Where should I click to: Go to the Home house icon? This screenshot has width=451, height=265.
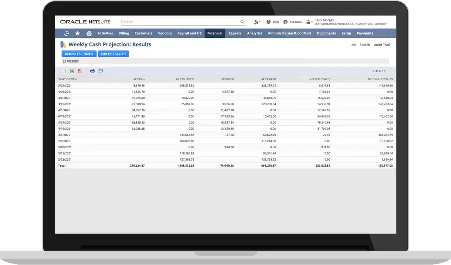89,33
